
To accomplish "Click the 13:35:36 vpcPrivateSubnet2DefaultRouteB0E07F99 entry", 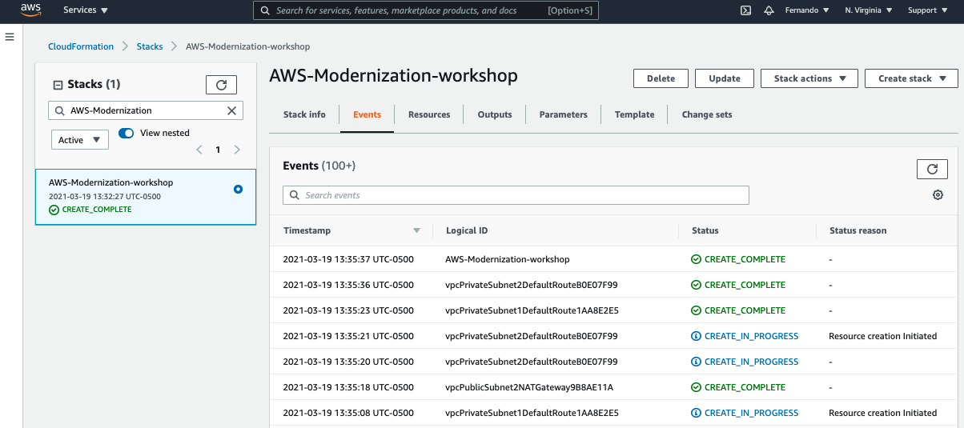I will point(532,285).
